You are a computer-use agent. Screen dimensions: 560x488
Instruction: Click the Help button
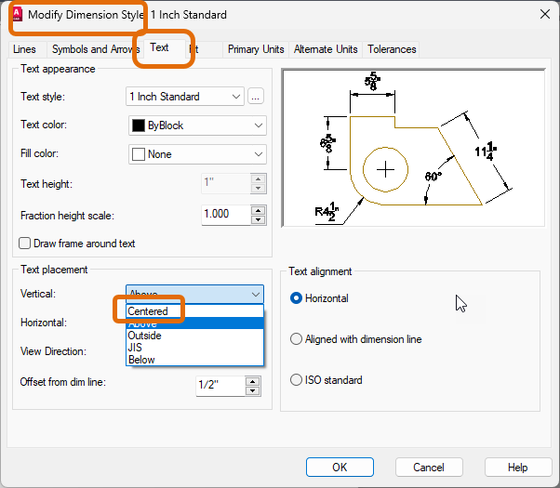tap(517, 468)
